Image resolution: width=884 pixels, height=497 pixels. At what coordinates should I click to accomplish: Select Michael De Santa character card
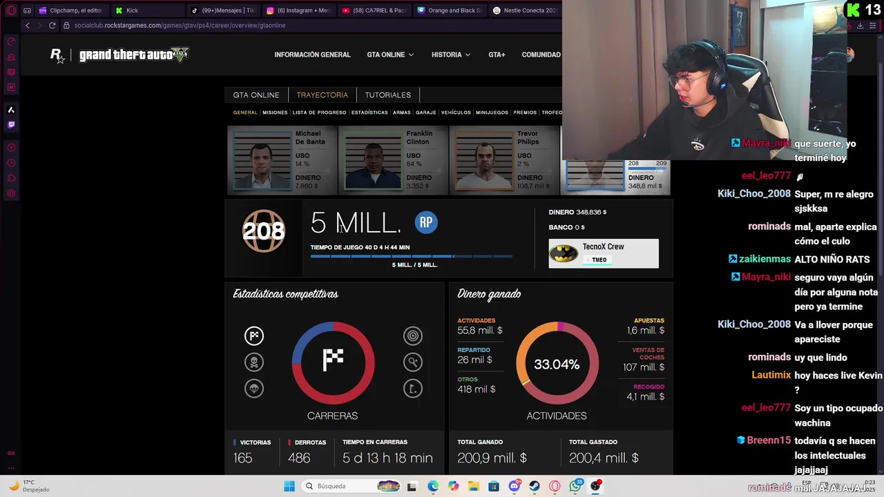[282, 160]
